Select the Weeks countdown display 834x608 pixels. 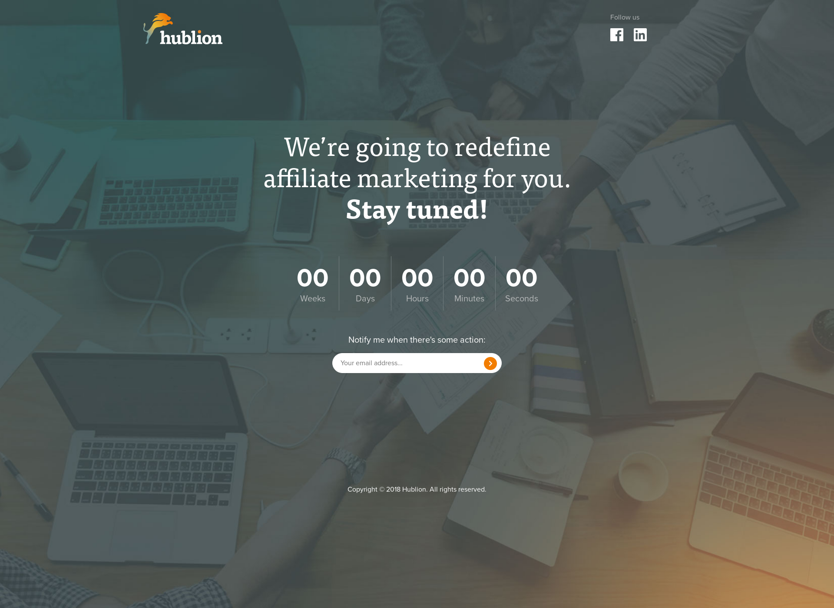312,283
